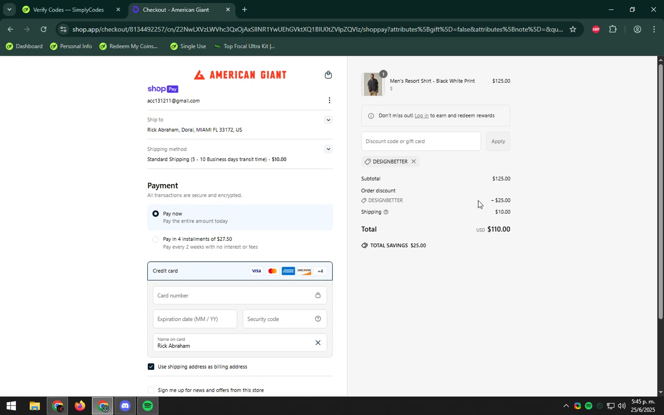Open a new browser tab
This screenshot has width=664, height=415.
click(x=244, y=9)
